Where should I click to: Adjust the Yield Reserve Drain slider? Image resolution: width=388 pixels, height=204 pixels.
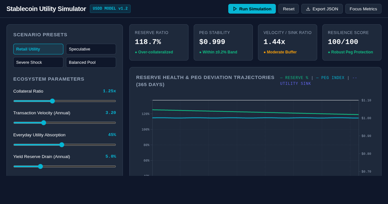65,166
